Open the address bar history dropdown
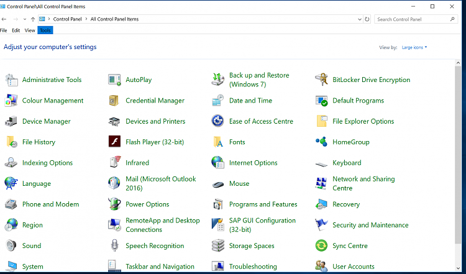This screenshot has height=274, width=466. tap(359, 19)
